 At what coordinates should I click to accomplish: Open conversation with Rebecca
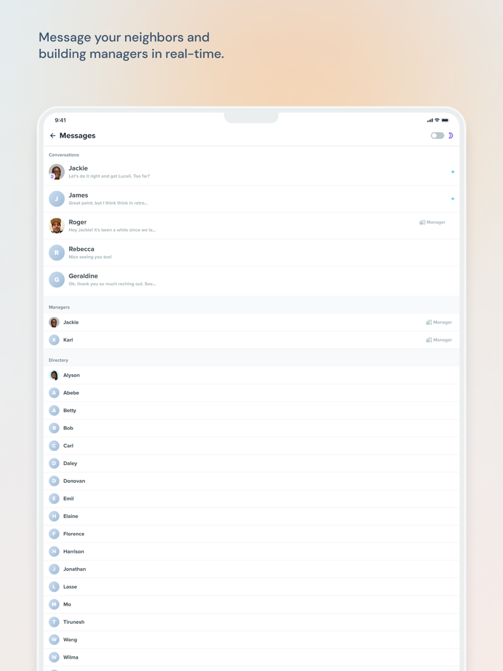tap(251, 253)
